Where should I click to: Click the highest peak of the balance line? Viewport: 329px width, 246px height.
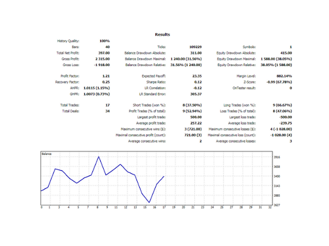click(98, 157)
